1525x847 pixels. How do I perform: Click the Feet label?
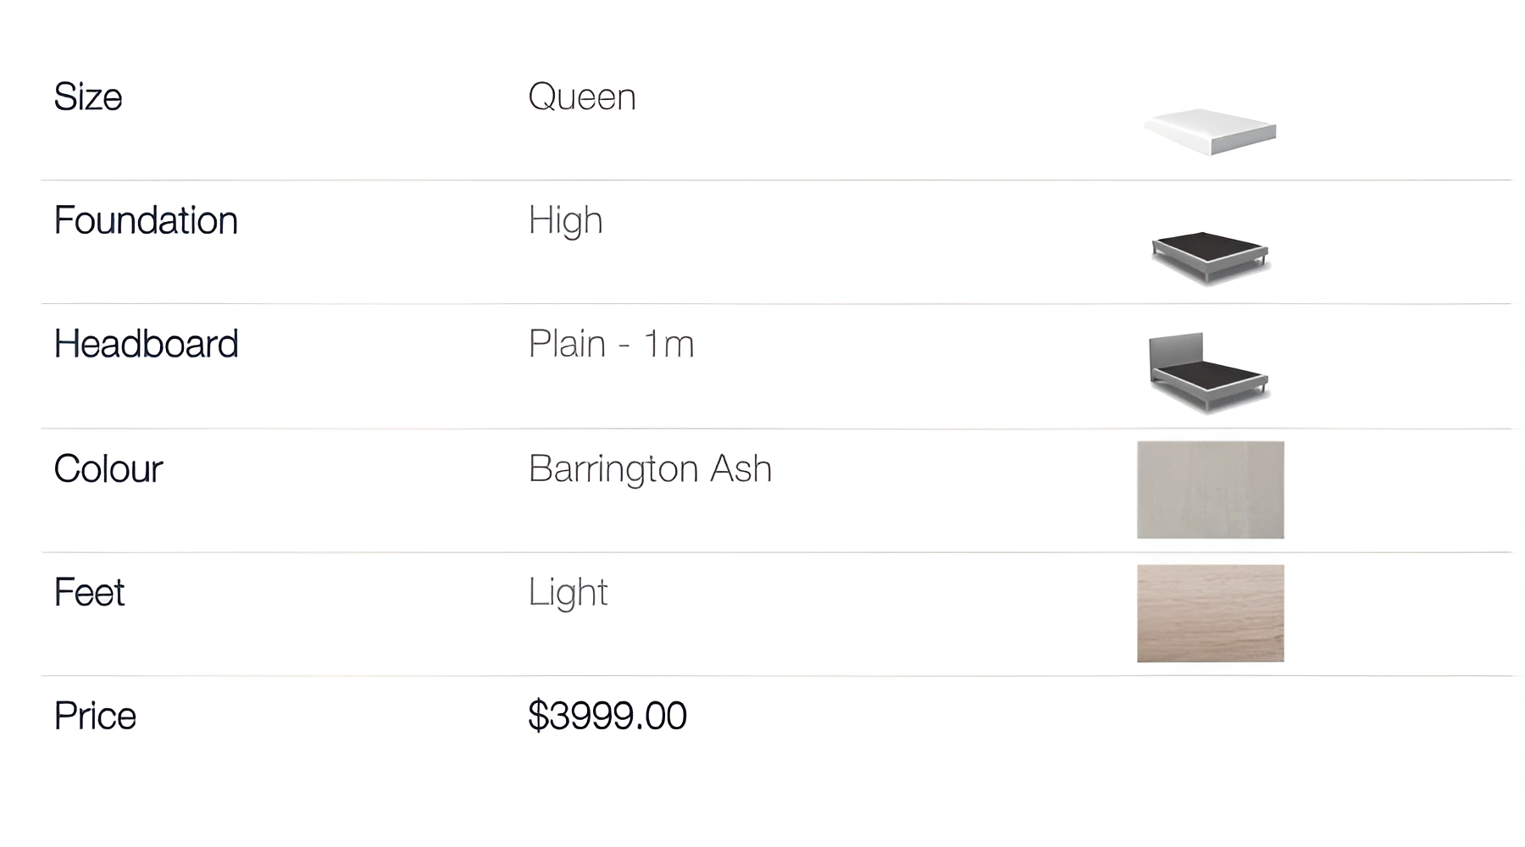(89, 592)
